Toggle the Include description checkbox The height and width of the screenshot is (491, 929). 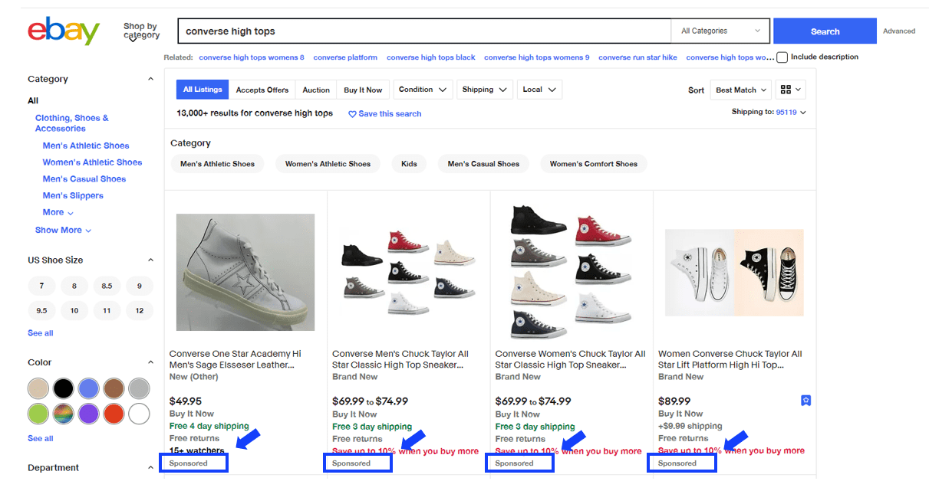pyautogui.click(x=782, y=57)
